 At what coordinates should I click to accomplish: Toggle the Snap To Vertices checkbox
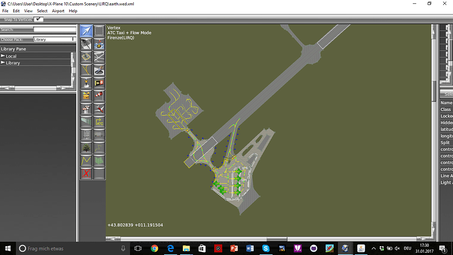click(39, 19)
